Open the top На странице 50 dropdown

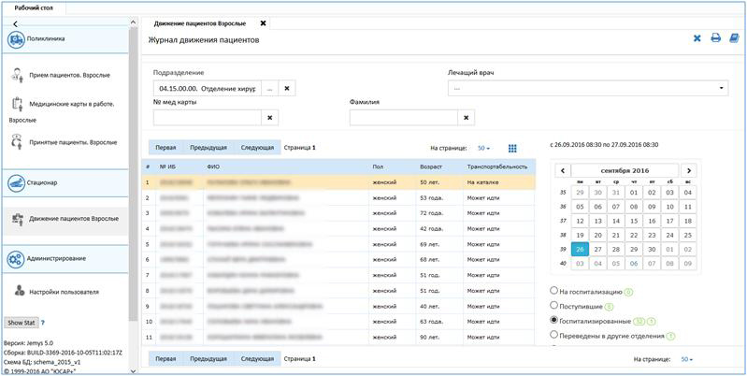pyautogui.click(x=483, y=148)
